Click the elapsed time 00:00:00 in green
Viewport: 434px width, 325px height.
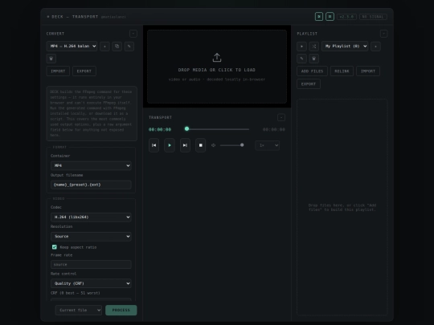[160, 129]
